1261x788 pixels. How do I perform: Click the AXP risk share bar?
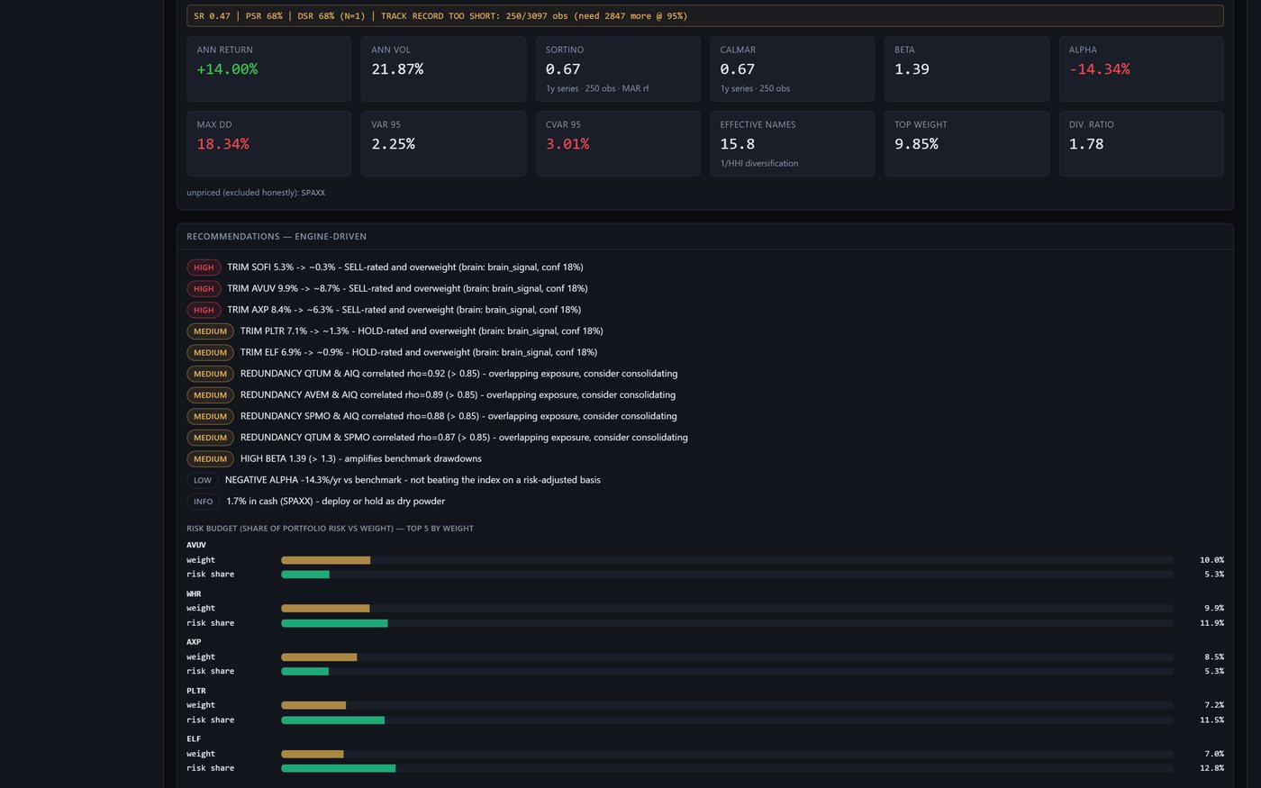[x=727, y=671]
